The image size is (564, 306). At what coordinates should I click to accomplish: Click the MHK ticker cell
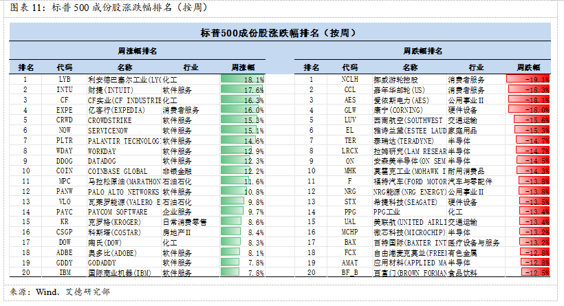(349, 171)
